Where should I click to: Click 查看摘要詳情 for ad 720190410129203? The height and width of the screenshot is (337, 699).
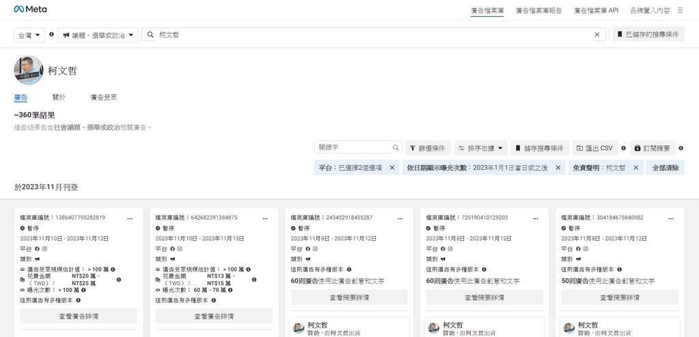[485, 297]
